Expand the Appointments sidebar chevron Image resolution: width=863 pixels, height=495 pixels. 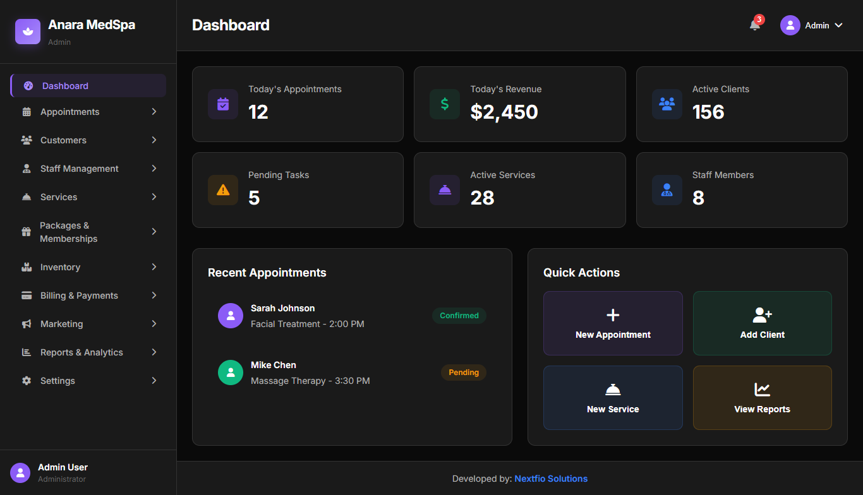154,112
